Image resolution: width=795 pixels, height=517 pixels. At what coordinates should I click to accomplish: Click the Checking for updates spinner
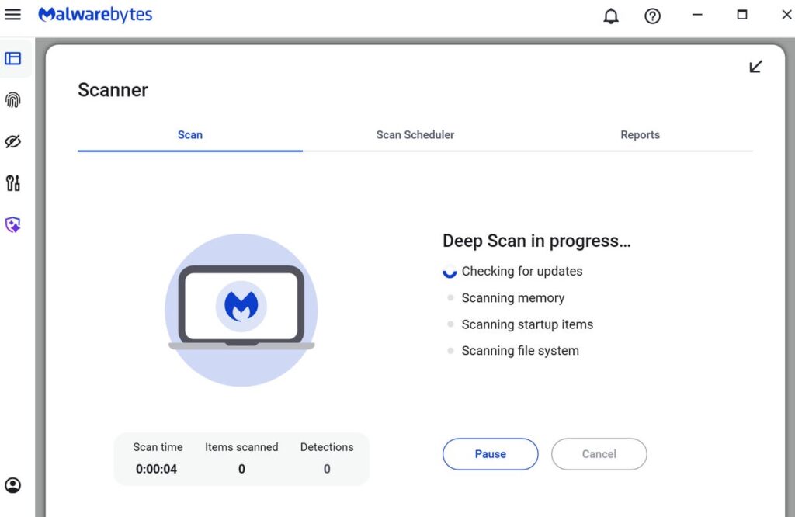[x=450, y=272]
